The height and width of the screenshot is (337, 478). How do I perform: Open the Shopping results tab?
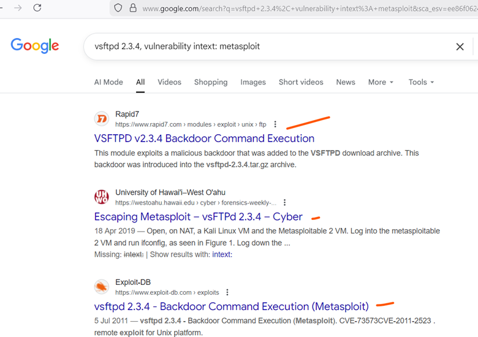point(211,82)
